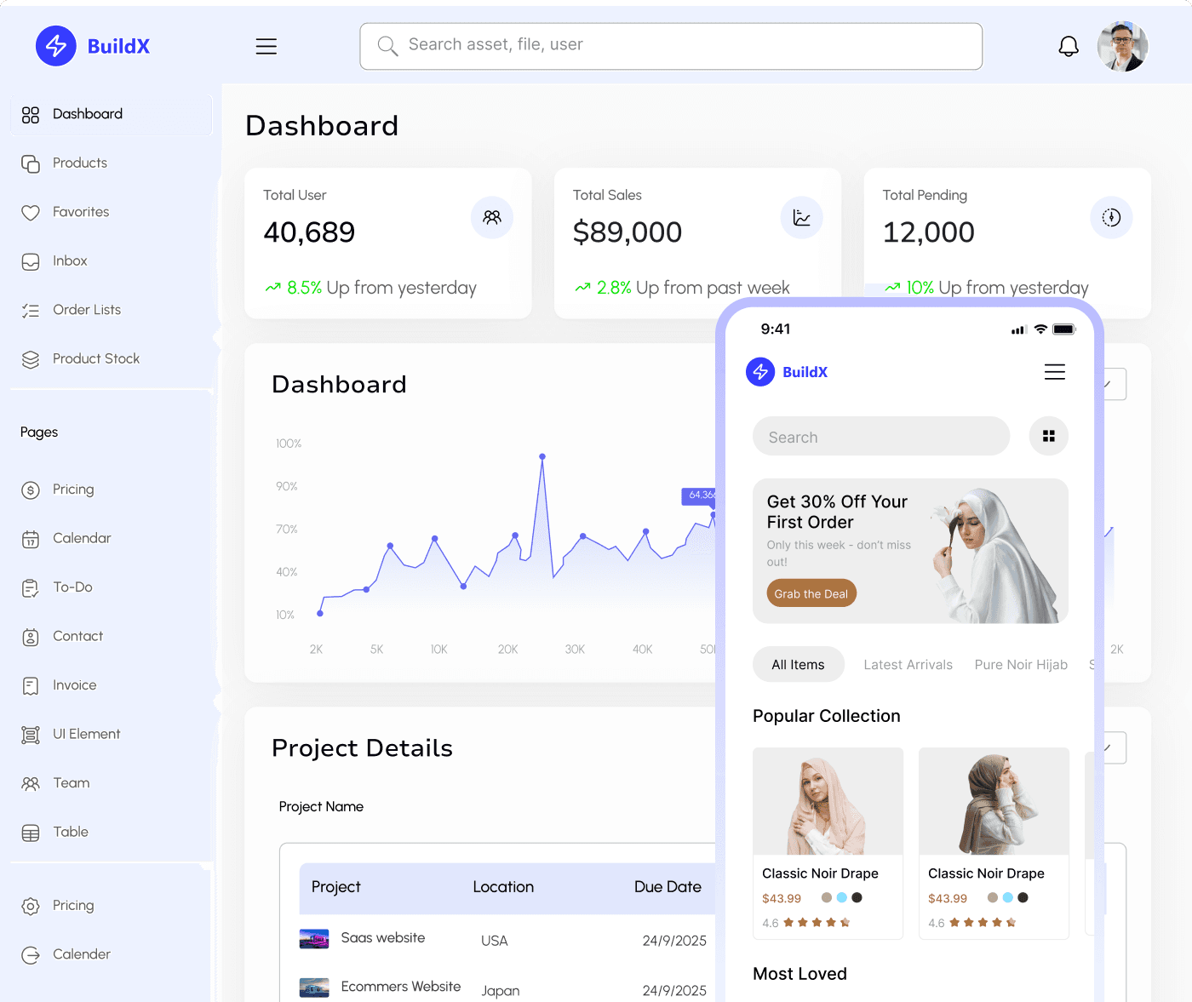The width and height of the screenshot is (1192, 1002).
Task: Click the Total Pending clock icon
Action: pyautogui.click(x=1111, y=218)
